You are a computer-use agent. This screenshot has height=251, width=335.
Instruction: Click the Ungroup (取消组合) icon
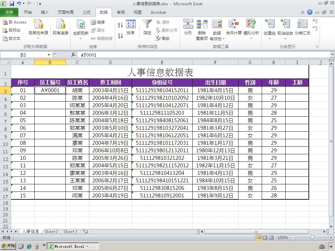(x=285, y=24)
